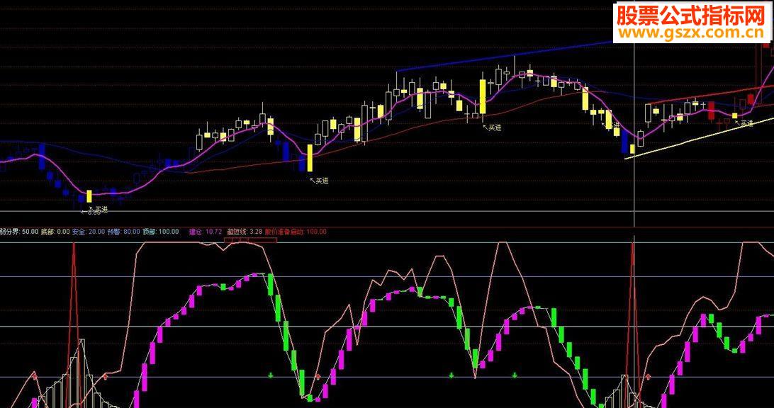
Task: Click the leftmost green plus signal marker
Action: (270, 375)
